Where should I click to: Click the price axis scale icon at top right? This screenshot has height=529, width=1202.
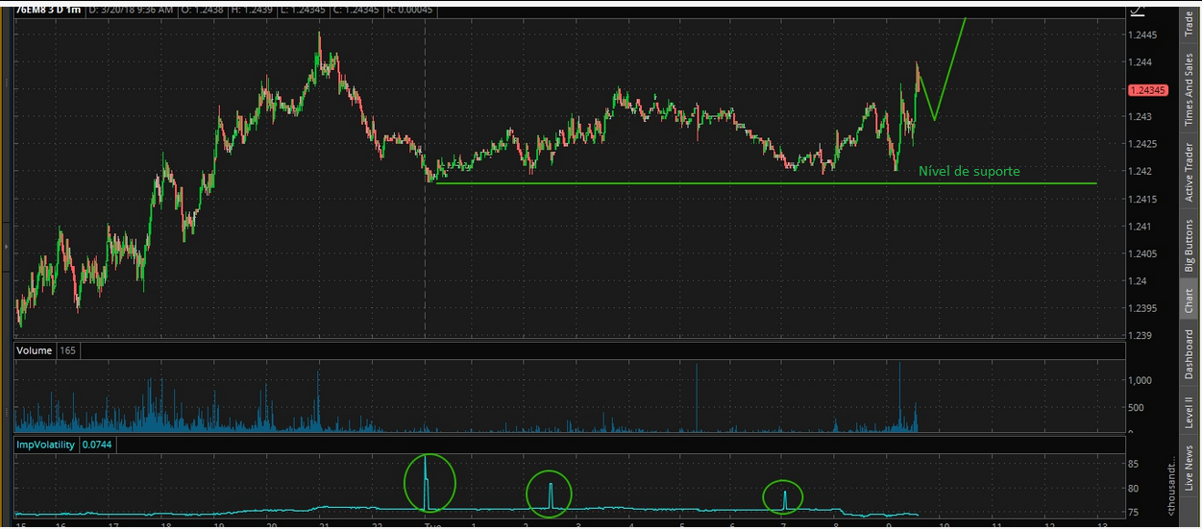click(x=1139, y=11)
